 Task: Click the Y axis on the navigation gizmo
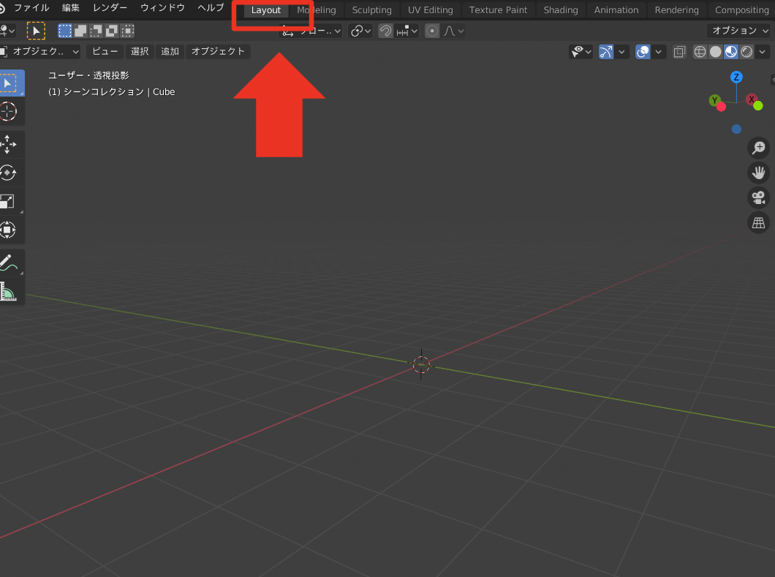click(715, 100)
